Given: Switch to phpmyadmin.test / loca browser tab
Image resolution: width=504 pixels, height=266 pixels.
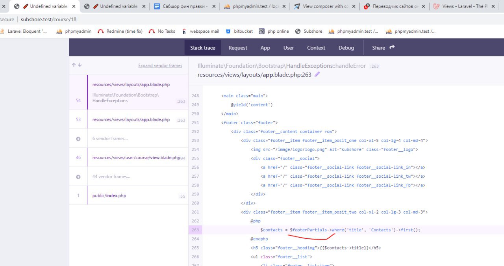Looking at the screenshot, I should pyautogui.click(x=255, y=6).
